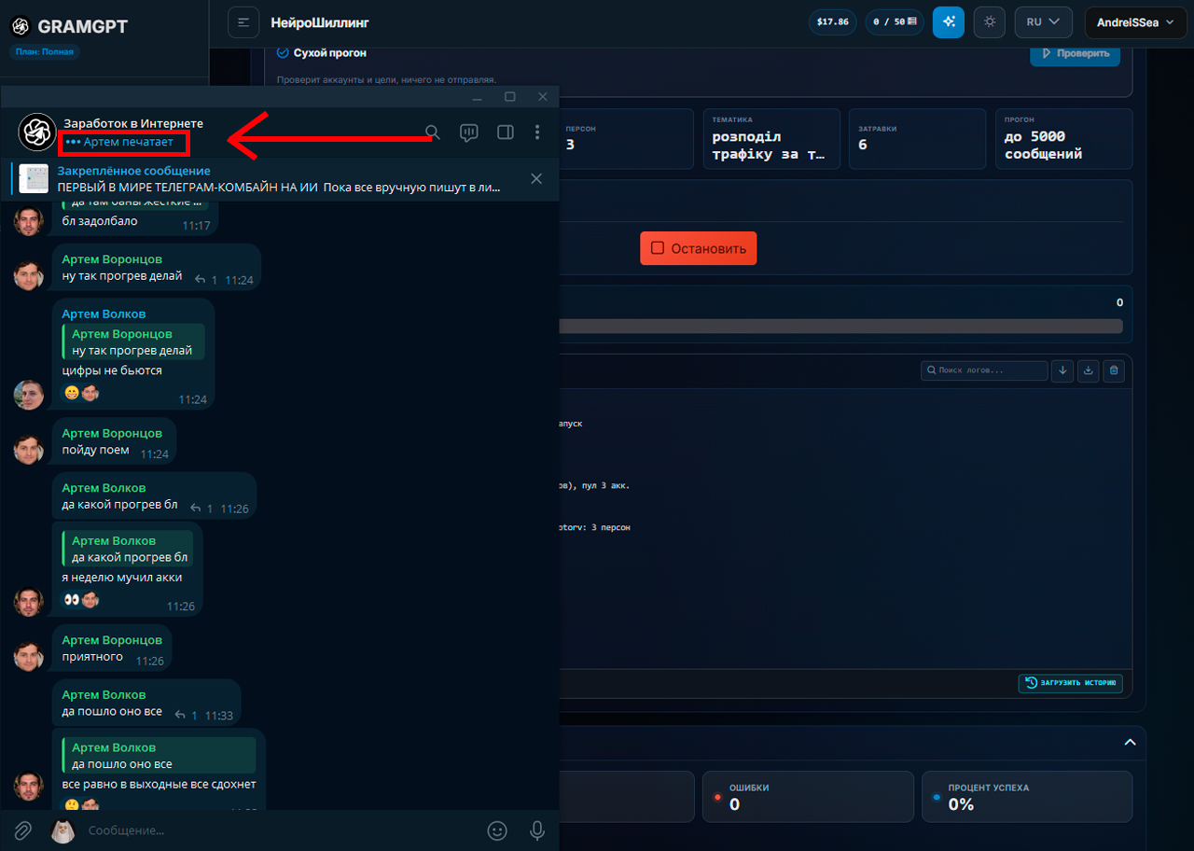Open the emoji picker in message bar
Screen dimensions: 1194x851
pyautogui.click(x=498, y=830)
